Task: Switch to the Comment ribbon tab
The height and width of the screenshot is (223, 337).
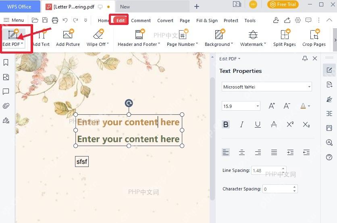Action: tap(141, 21)
